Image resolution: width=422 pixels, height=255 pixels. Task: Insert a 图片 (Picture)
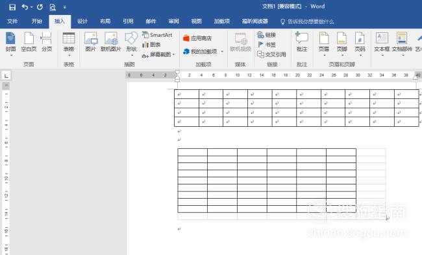coord(90,42)
